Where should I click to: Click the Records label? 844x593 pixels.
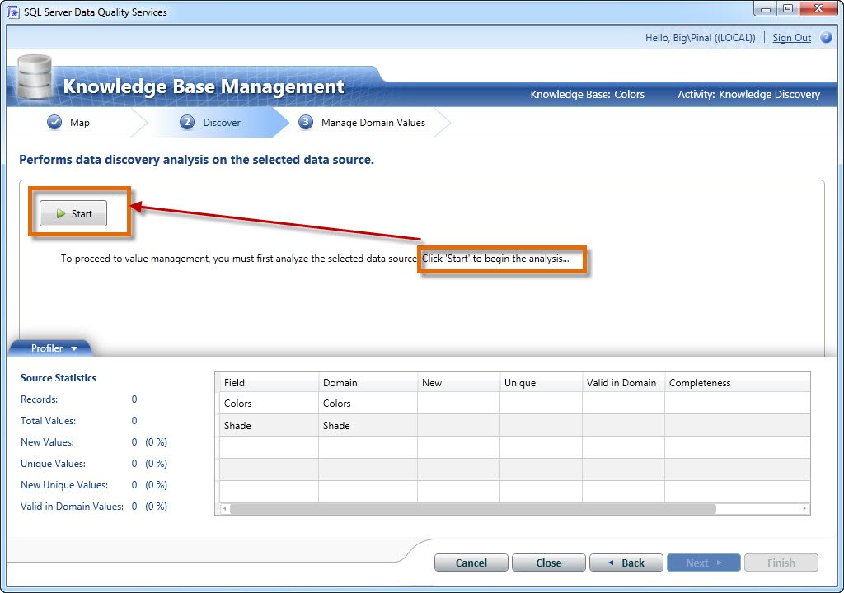click(x=39, y=399)
